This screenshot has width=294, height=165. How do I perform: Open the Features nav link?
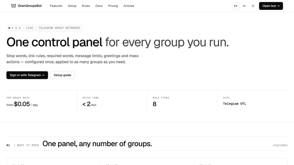pyautogui.click(x=56, y=6)
